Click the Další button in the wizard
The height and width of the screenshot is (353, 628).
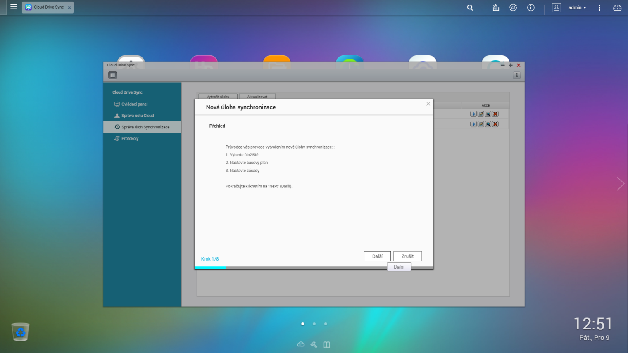point(377,256)
